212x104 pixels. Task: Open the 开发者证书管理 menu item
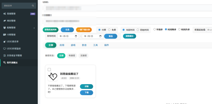point(19,56)
